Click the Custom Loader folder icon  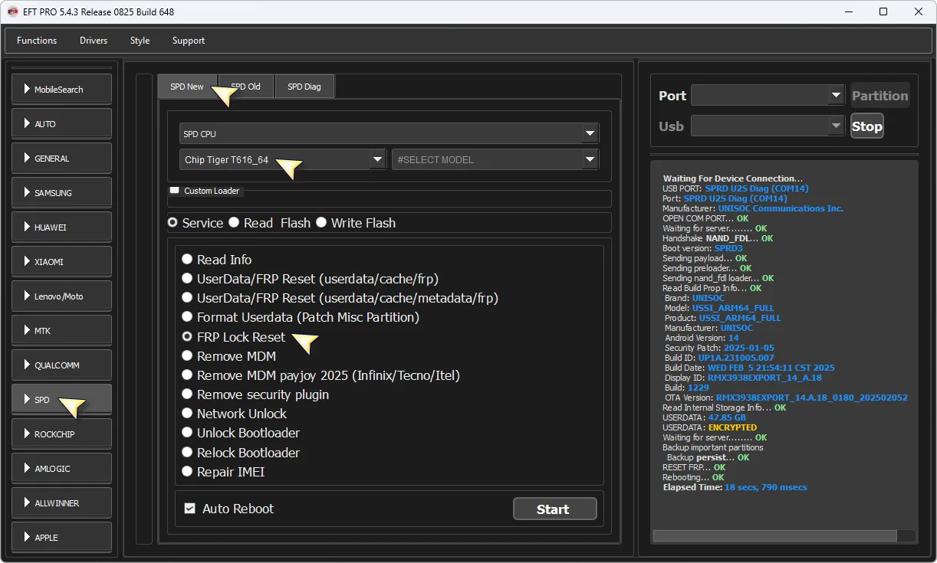pos(174,191)
